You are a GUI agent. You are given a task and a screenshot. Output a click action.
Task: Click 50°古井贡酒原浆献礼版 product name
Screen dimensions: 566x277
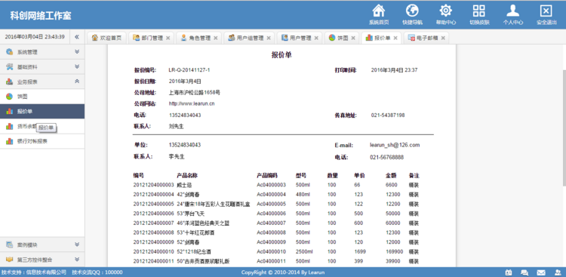[x=203, y=261]
